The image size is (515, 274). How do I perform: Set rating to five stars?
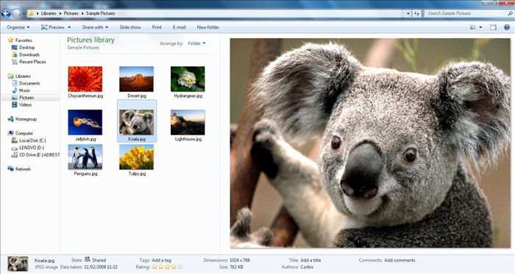click(180, 267)
